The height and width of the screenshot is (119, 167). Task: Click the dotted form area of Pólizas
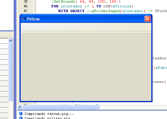tap(86, 67)
